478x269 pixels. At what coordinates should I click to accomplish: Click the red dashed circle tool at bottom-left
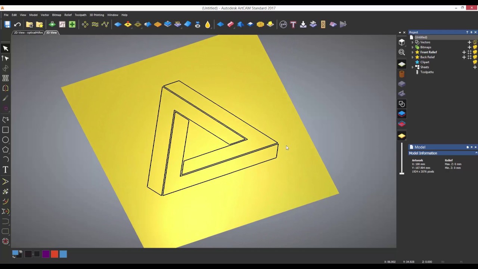click(6, 241)
